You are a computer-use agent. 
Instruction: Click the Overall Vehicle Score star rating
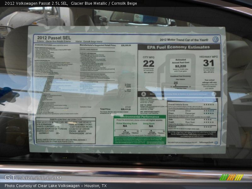(209, 105)
